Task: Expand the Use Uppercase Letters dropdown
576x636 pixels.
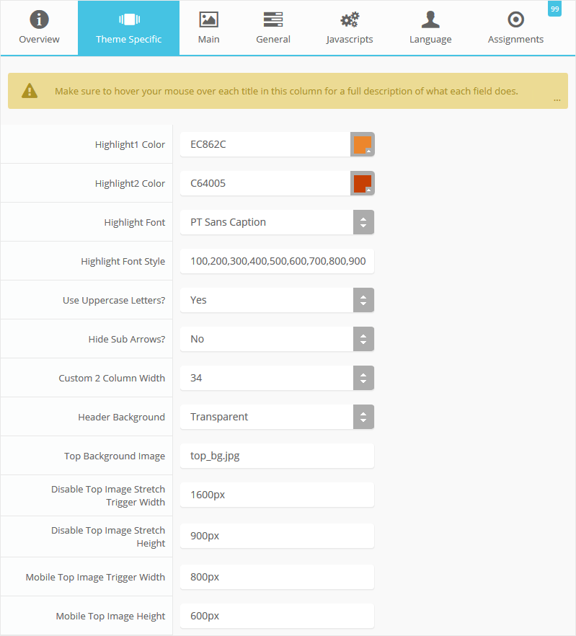Action: (x=363, y=300)
